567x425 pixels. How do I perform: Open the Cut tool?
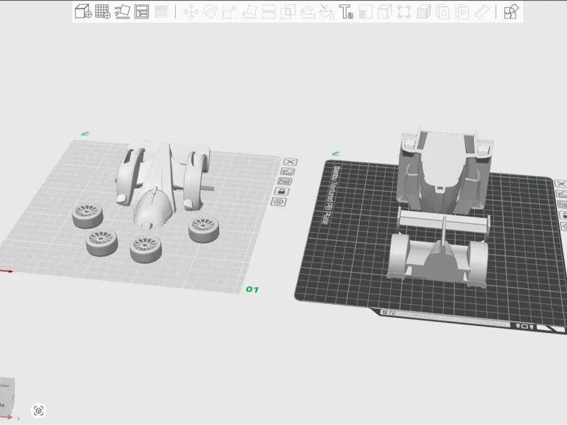click(269, 12)
